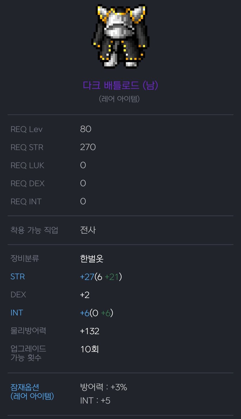Select the item name 다크 배틀로드 (남)
Screen dimensions: 241x419
[120, 85]
